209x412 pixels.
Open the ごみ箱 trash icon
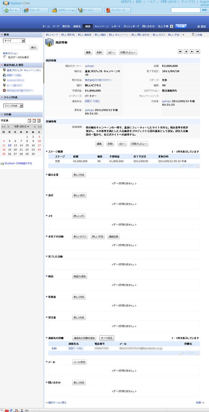(193, 34)
